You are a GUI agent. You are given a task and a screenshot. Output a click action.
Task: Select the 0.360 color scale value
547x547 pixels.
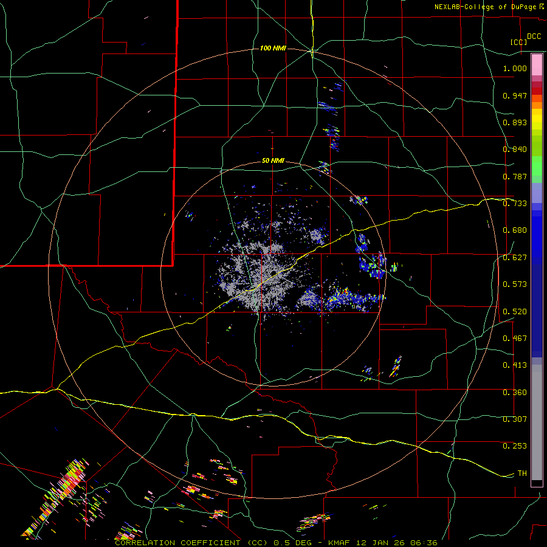click(x=515, y=393)
